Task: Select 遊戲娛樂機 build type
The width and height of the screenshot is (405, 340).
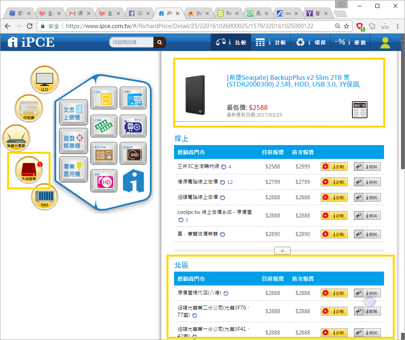Action: tap(73, 141)
